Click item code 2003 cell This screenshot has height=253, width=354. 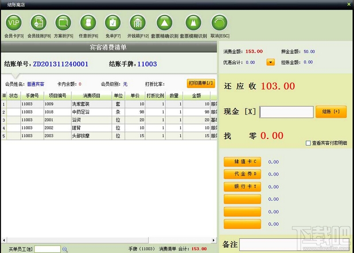[x=58, y=136]
